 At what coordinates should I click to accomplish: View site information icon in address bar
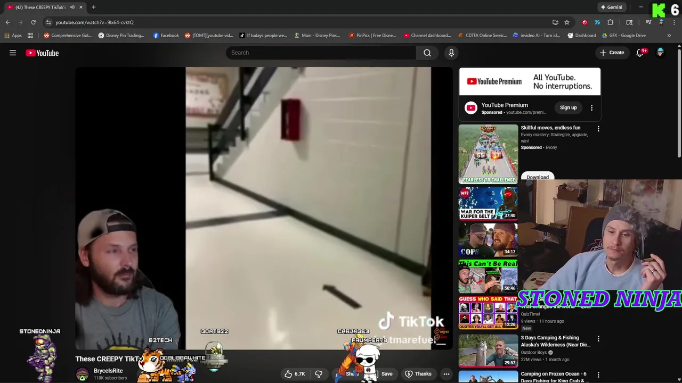point(48,22)
